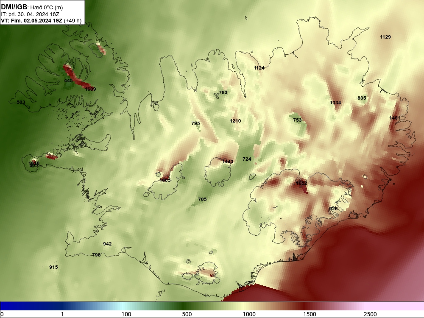Click the 942 value on the map
Viewport: 424px width, 318px height.
pos(107,244)
